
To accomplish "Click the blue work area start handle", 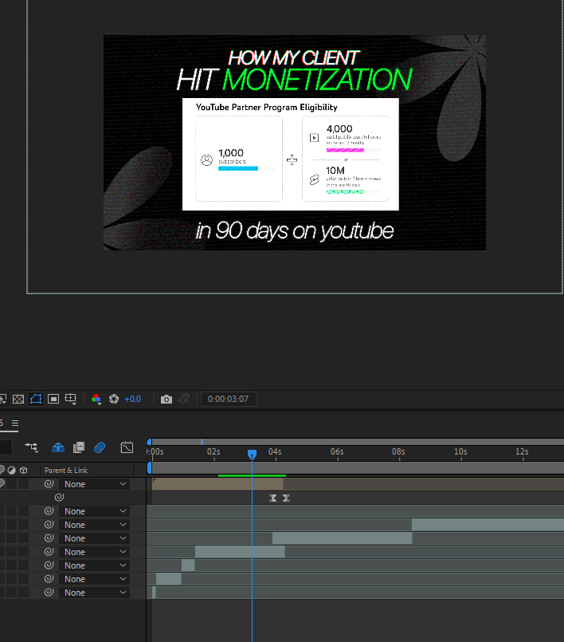I will click(149, 467).
